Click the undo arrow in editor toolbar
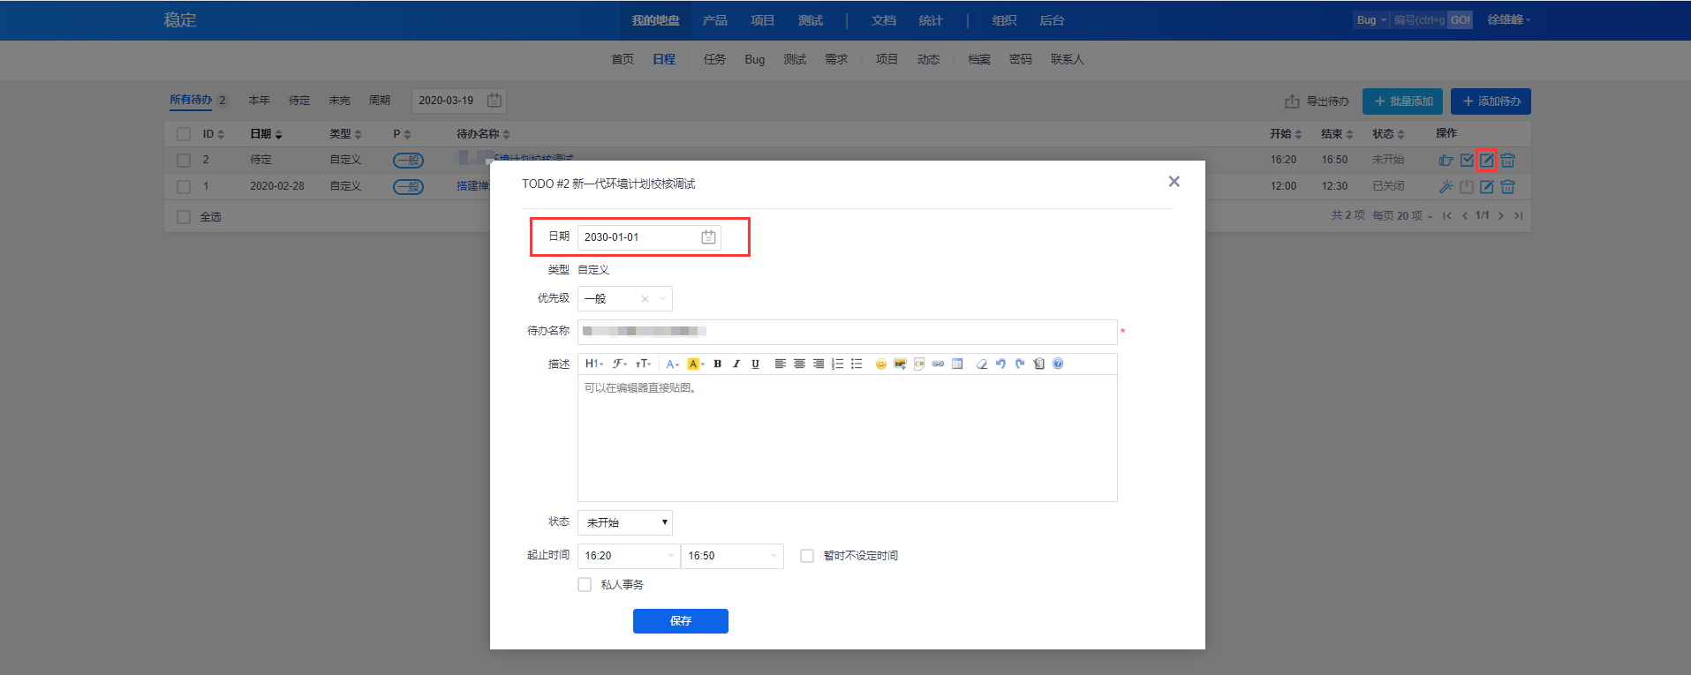This screenshot has height=675, width=1691. (x=1000, y=364)
